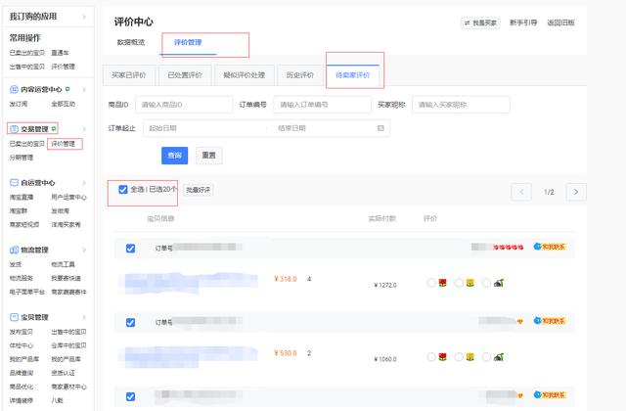The width and height of the screenshot is (626, 411).
Task: Click the 订单编号 input field
Action: (x=322, y=105)
